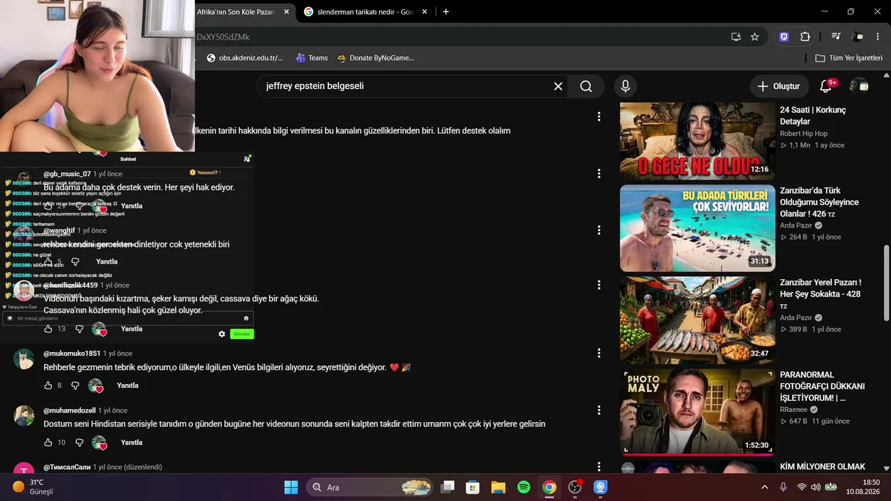The image size is (891, 501).
Task: Open the YouTube account avatar menu
Action: [859, 86]
